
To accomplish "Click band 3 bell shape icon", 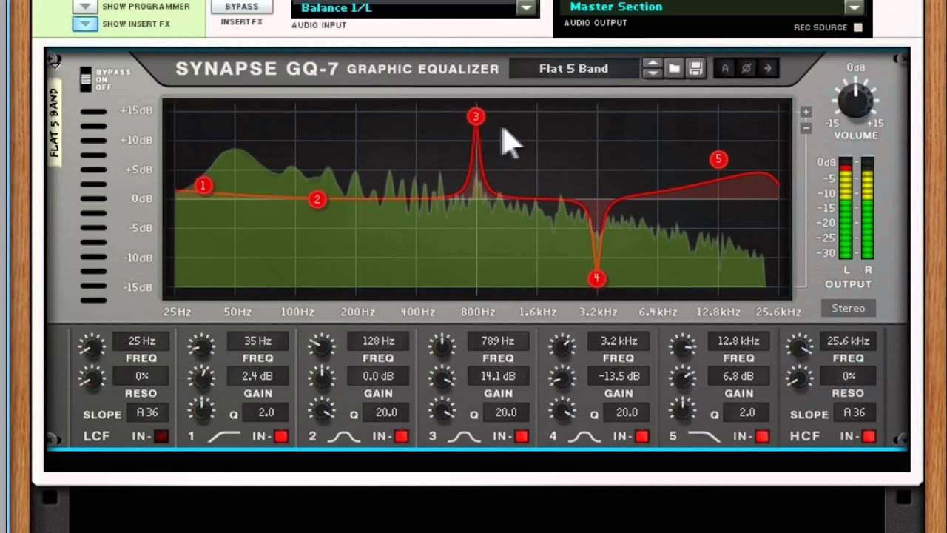I will pyautogui.click(x=464, y=437).
